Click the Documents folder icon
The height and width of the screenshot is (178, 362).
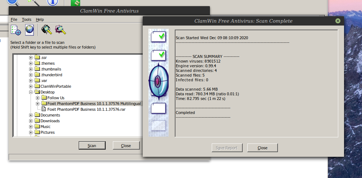pos(37,115)
